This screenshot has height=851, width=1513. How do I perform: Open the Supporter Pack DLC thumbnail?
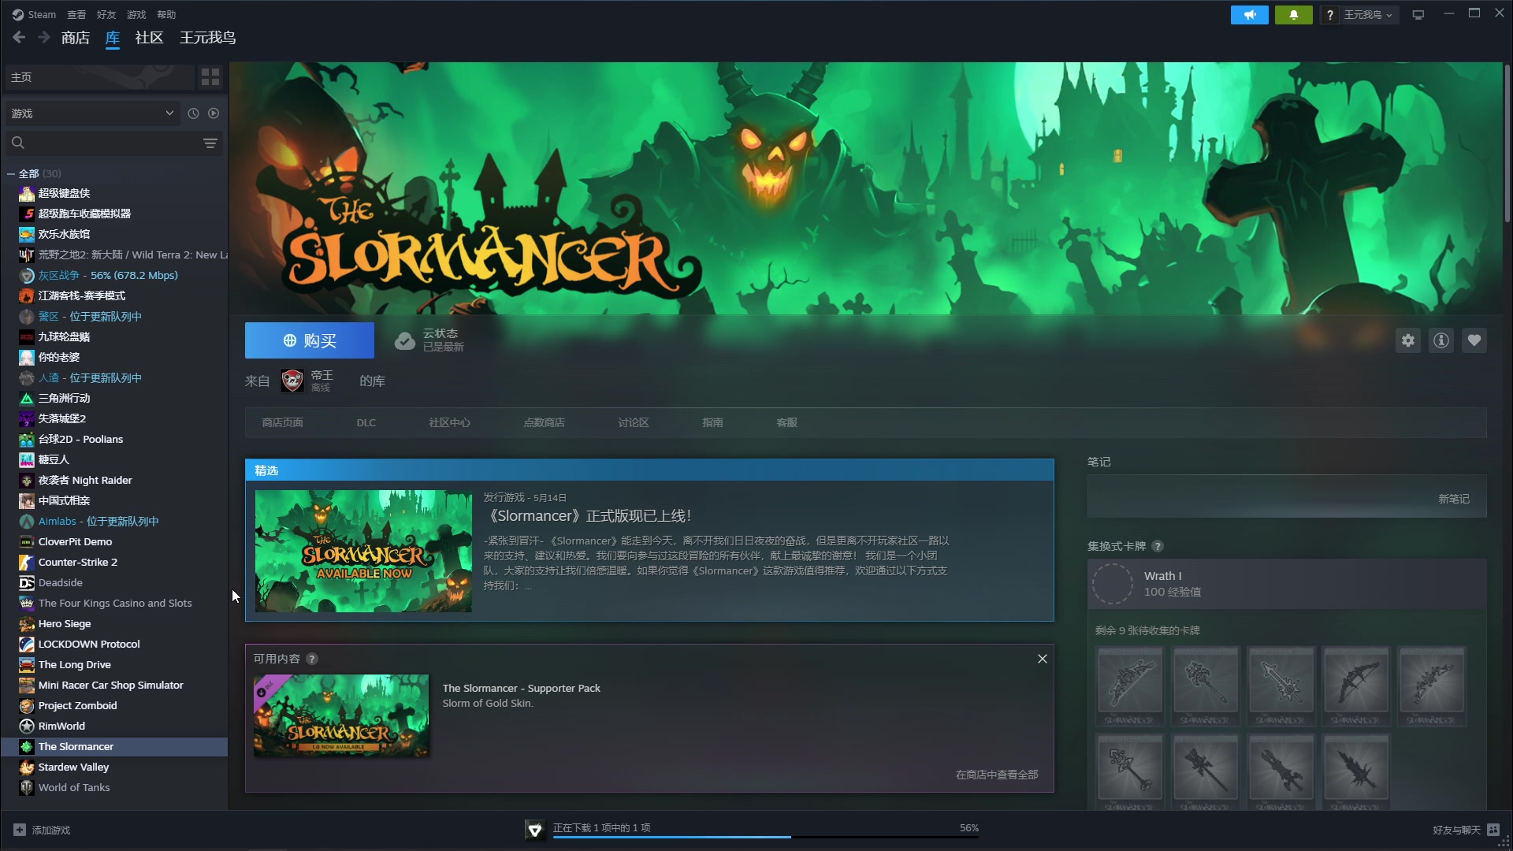point(341,715)
